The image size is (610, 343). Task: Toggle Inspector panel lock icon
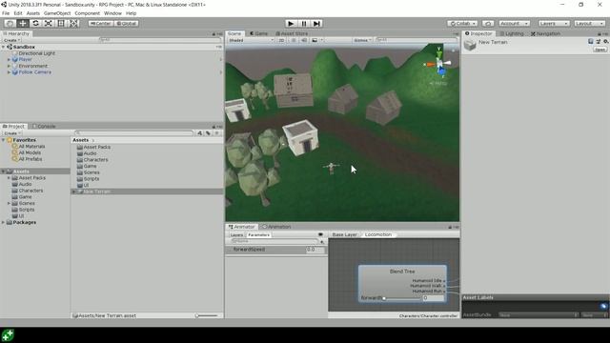tap(600, 34)
